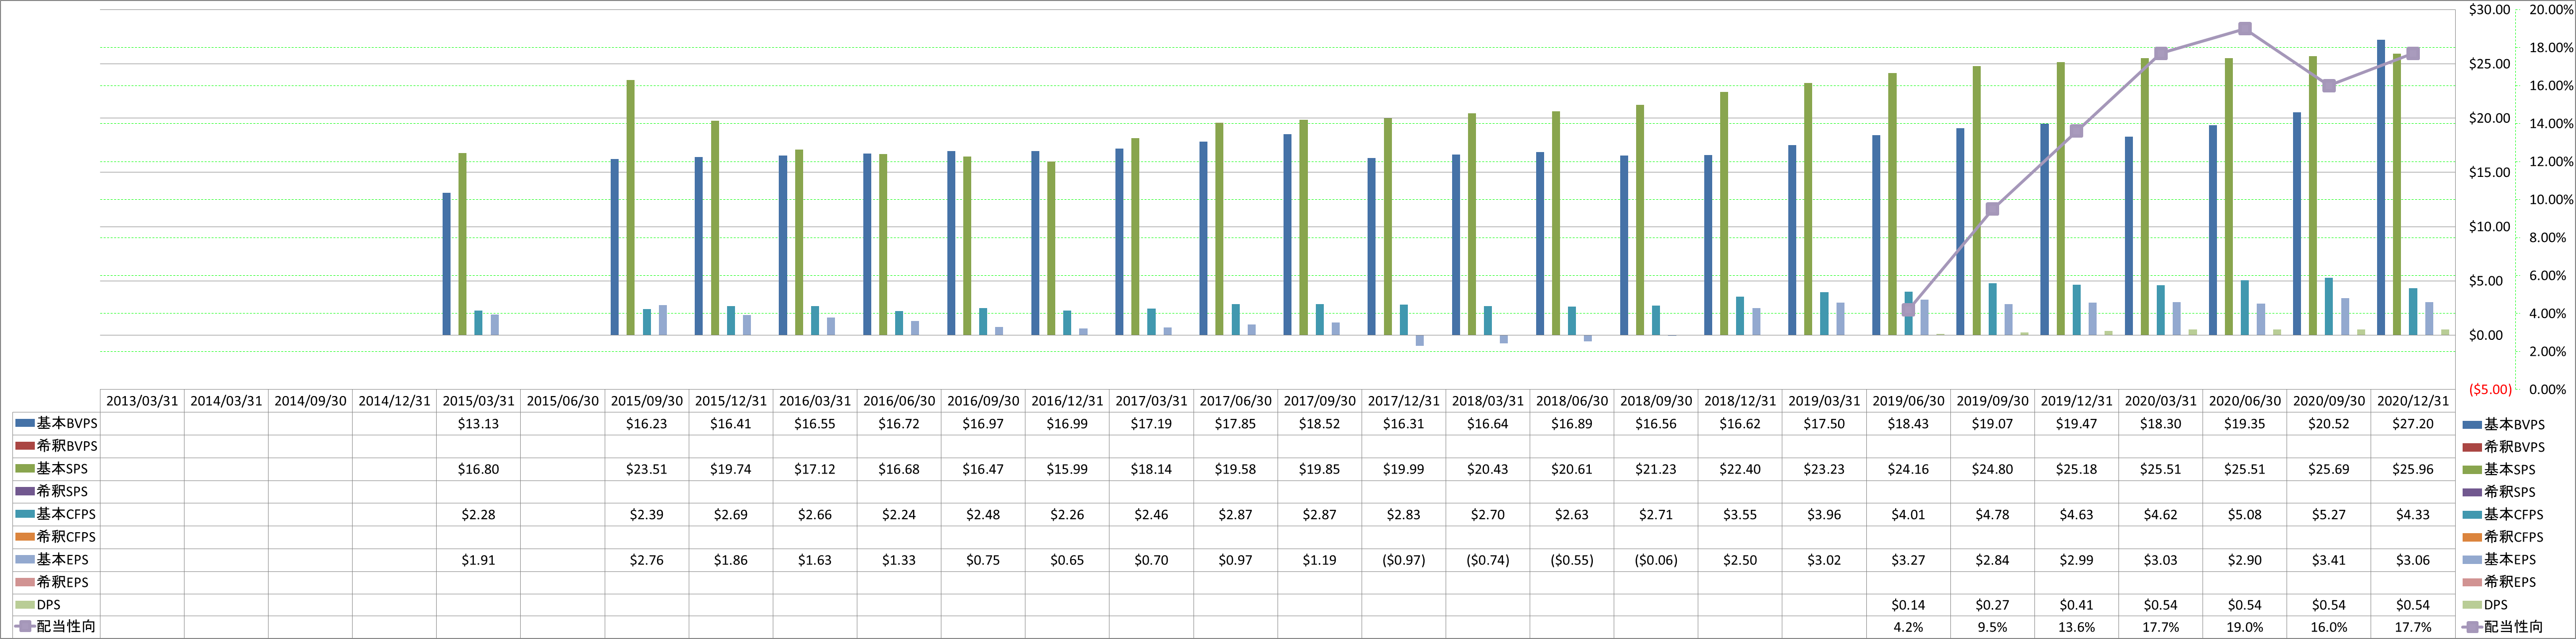This screenshot has height=639, width=2576.
Task: Select the $27.20 基本BVPS cell
Action: coord(2412,423)
